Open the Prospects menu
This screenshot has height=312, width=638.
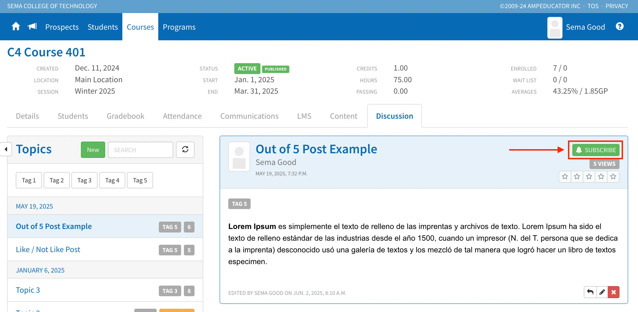click(62, 27)
